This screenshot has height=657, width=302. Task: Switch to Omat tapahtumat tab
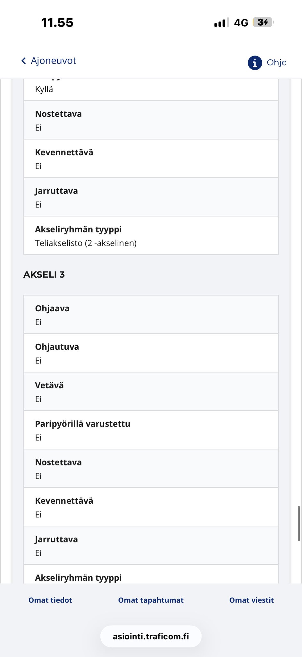pyautogui.click(x=151, y=600)
